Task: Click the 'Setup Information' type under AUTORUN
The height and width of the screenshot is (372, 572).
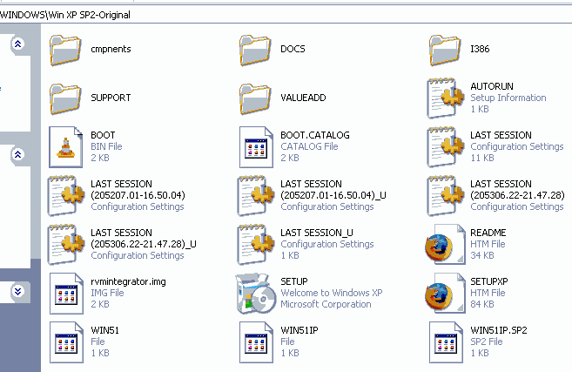Action: 508,98
